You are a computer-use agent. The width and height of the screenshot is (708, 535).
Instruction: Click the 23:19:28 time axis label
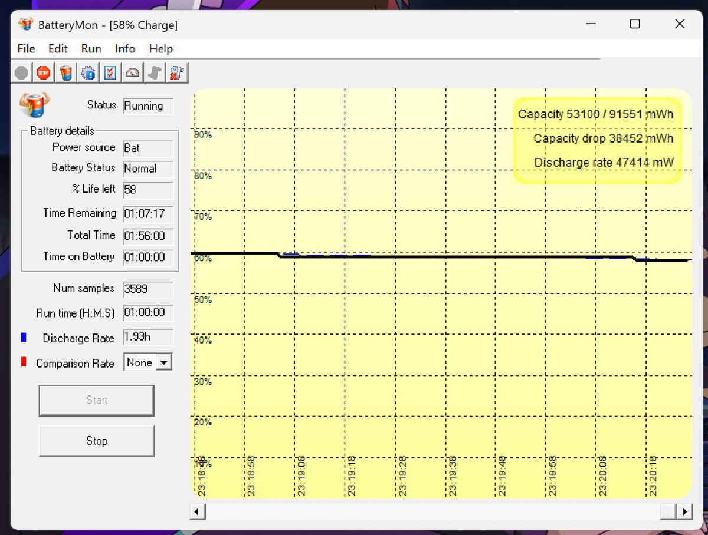pyautogui.click(x=402, y=475)
